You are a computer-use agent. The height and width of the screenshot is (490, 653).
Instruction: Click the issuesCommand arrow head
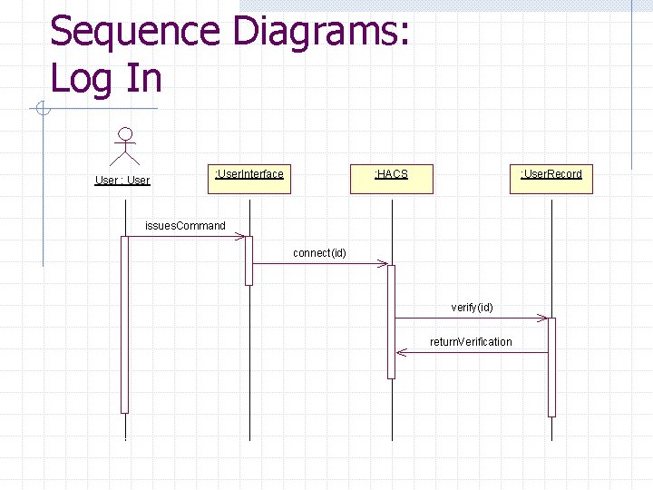(x=240, y=237)
